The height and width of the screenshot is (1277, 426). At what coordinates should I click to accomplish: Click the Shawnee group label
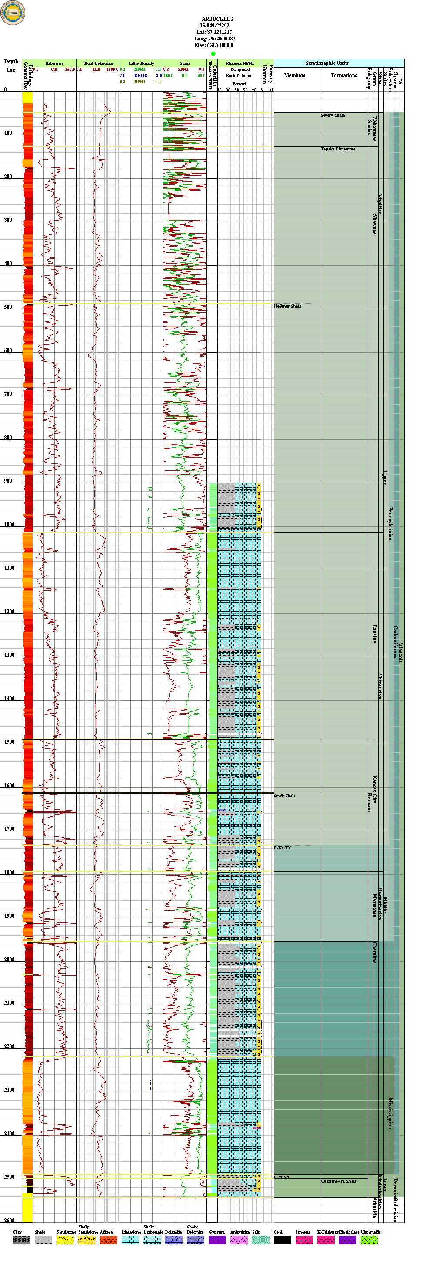click(375, 224)
